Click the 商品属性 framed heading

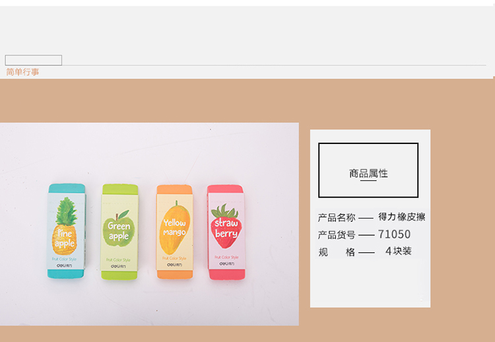368,170
